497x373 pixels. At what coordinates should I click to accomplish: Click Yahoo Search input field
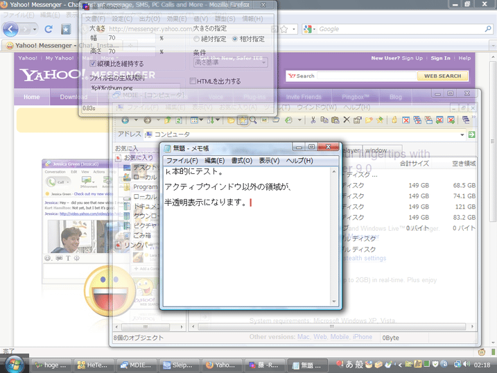(367, 76)
